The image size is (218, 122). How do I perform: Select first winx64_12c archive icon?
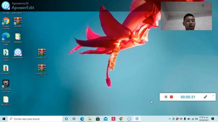click(42, 54)
